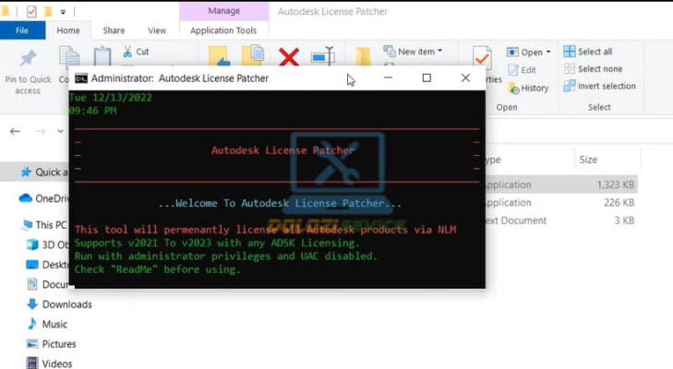Collapse the This PC tree node
673x369 pixels.
9,225
